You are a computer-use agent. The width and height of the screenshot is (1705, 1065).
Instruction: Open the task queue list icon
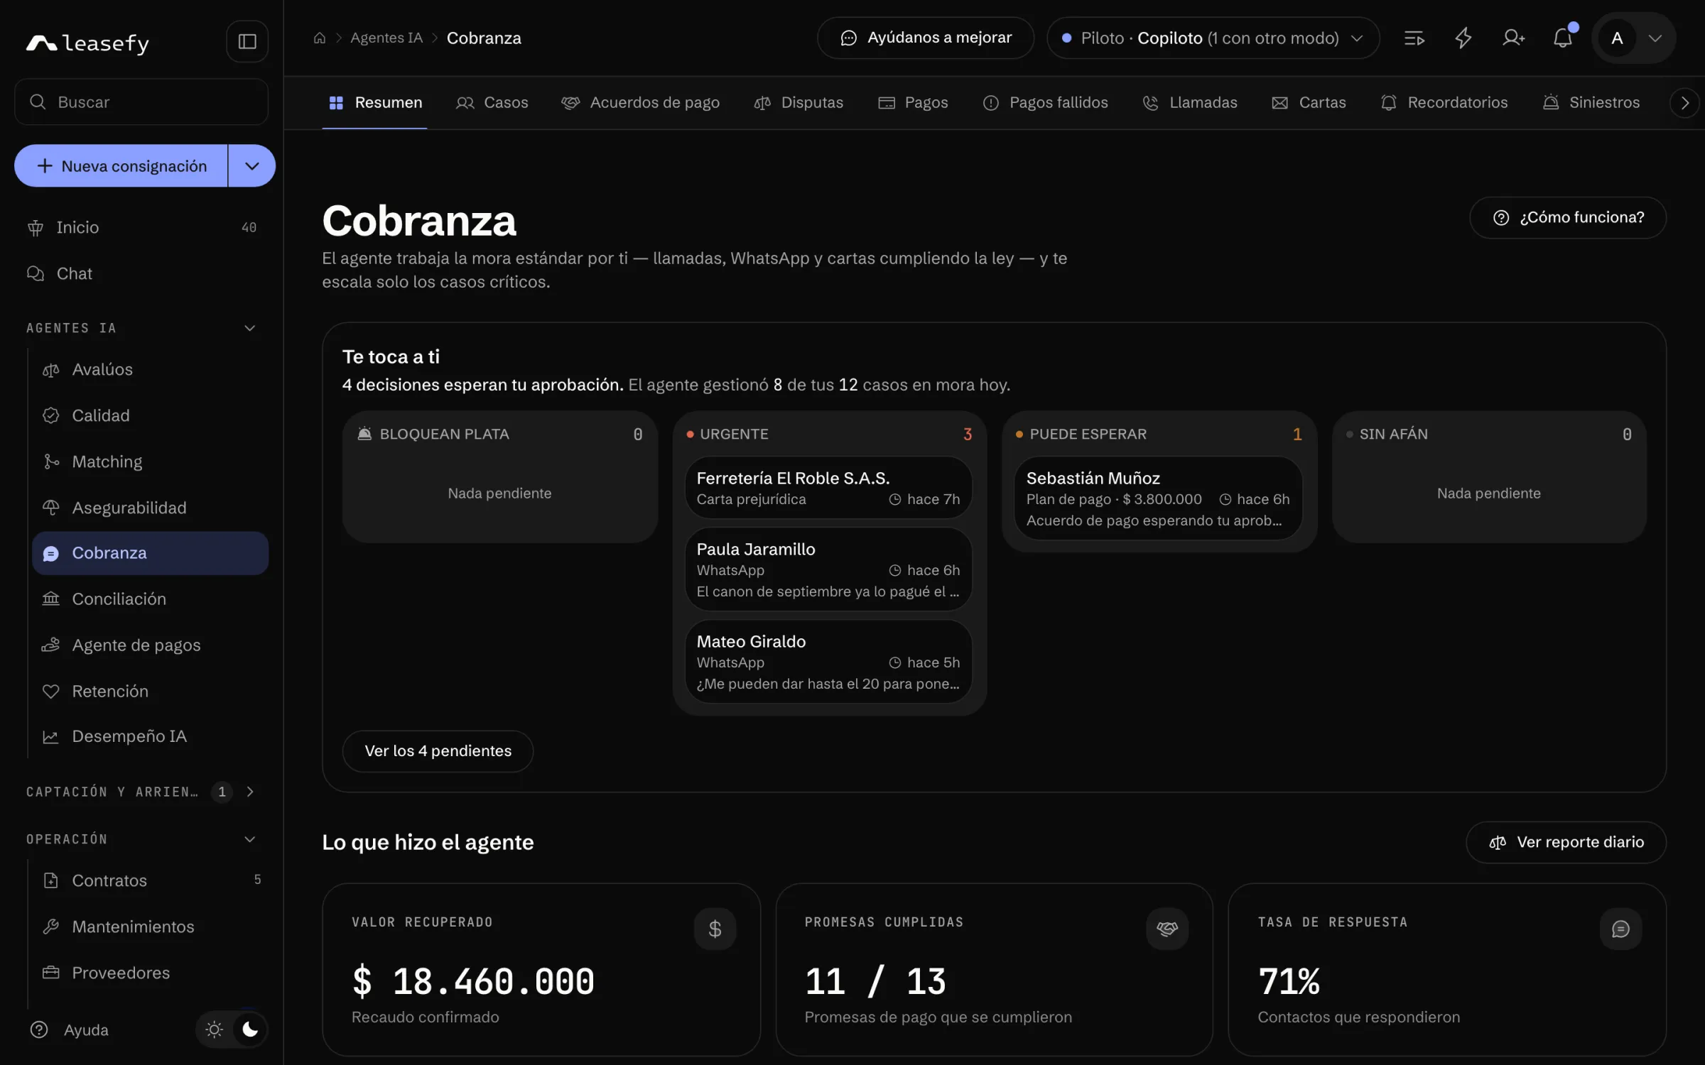1414,38
